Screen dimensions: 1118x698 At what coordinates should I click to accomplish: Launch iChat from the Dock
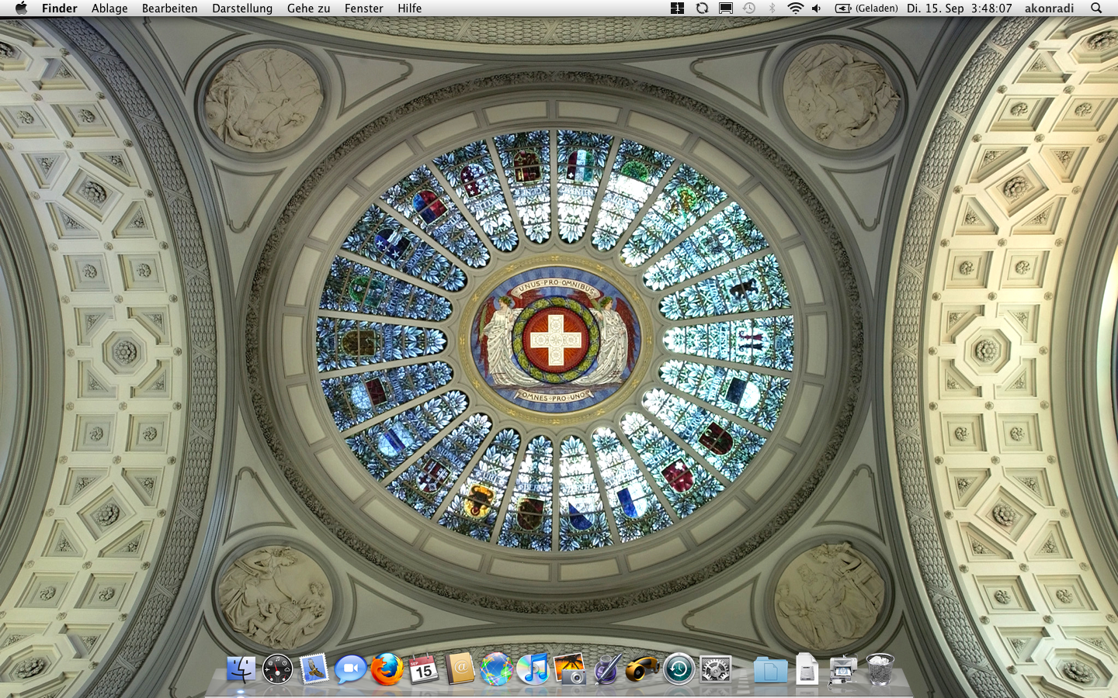pyautogui.click(x=350, y=669)
